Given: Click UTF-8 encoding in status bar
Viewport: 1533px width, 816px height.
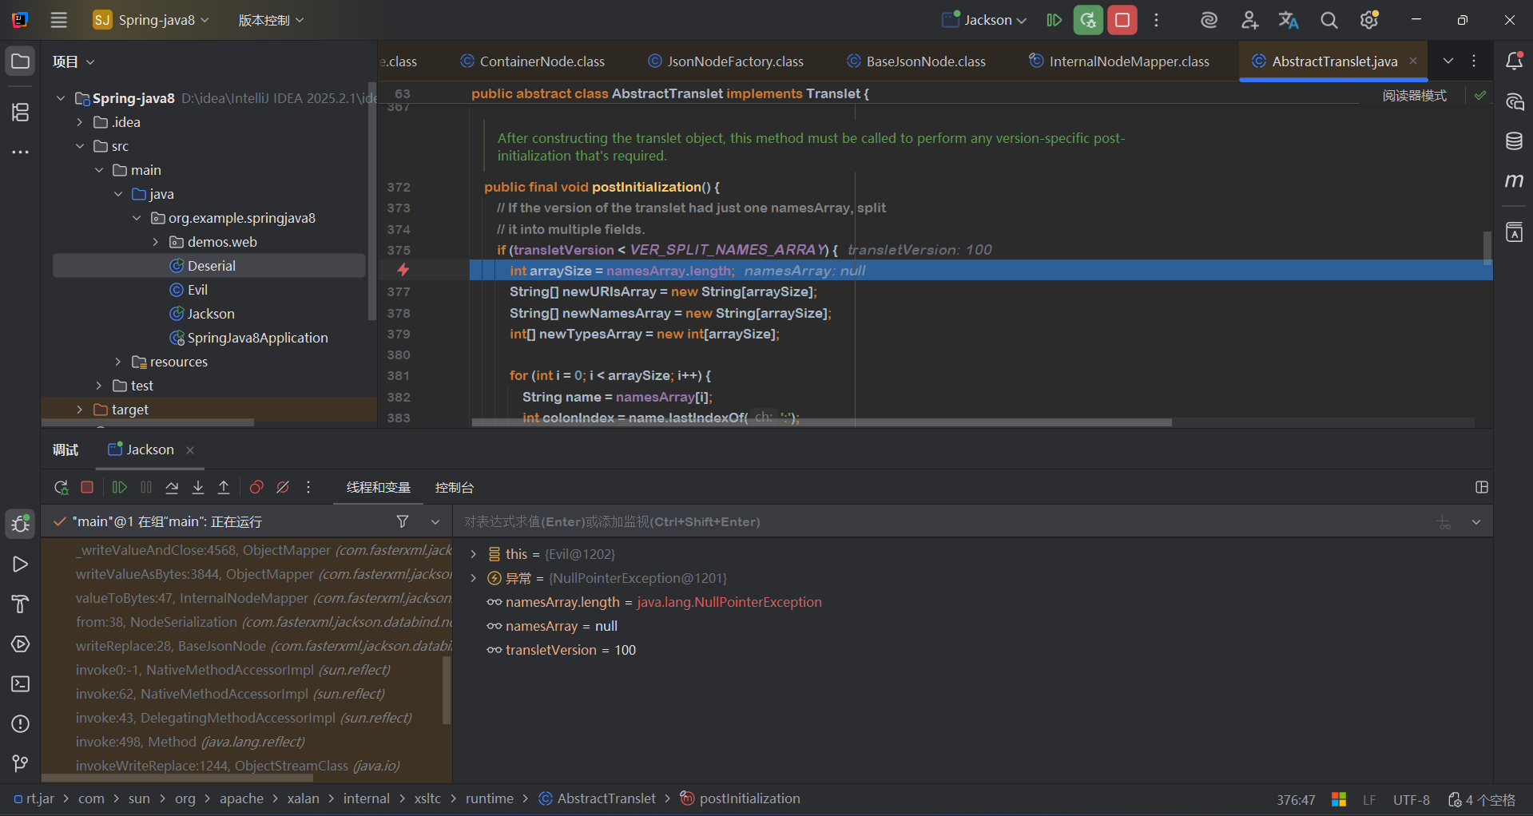Looking at the screenshot, I should coord(1411,800).
